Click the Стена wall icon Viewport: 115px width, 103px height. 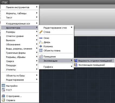click(x=41, y=32)
